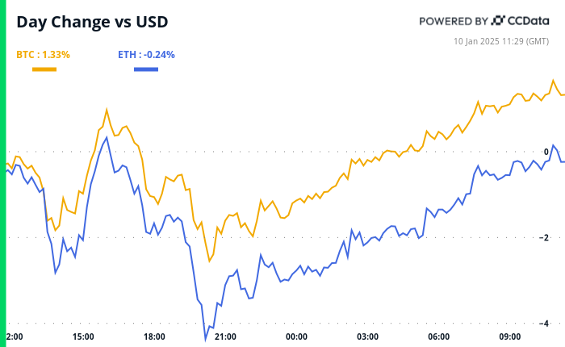The image size is (565, 347).
Task: Select the 09:00 x-axis time label
Action: click(509, 337)
